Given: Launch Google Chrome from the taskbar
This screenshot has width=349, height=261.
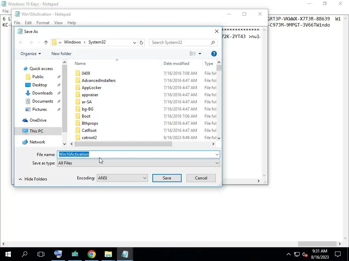Looking at the screenshot, I should (91, 254).
